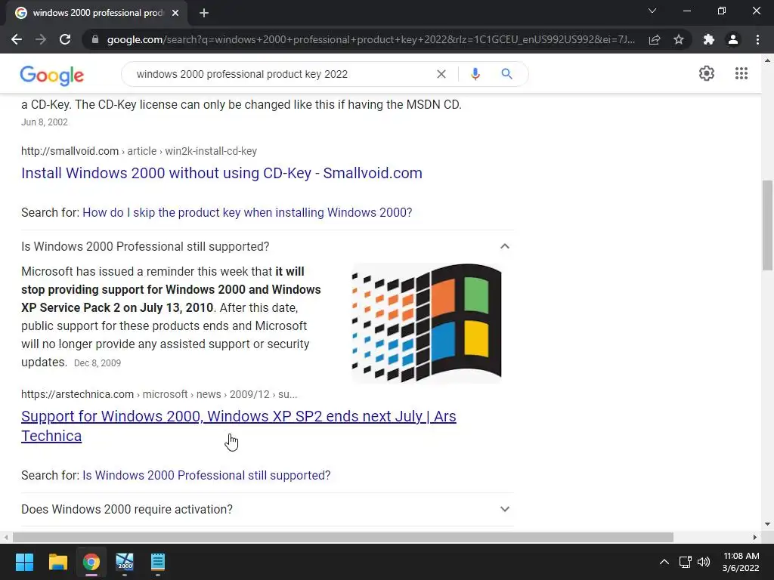The width and height of the screenshot is (774, 580).
Task: Open the clock showing 11:08 AM
Action: coord(741,562)
